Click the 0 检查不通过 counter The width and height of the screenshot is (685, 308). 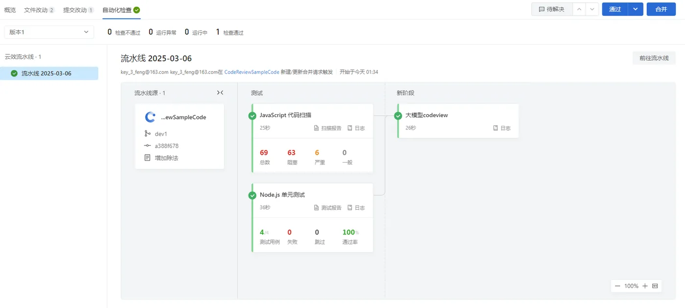coord(124,32)
